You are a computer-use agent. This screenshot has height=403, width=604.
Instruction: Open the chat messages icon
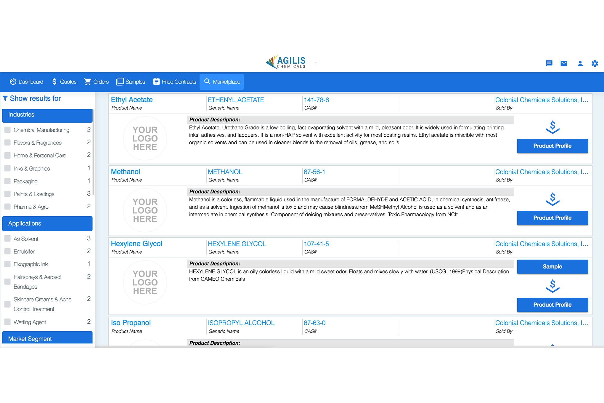click(x=549, y=63)
